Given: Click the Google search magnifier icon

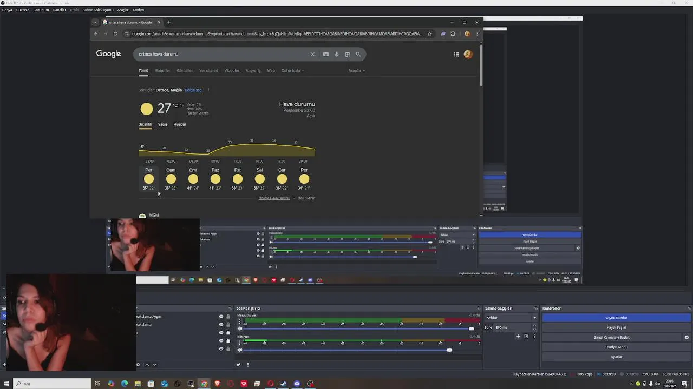Looking at the screenshot, I should [x=358, y=54].
